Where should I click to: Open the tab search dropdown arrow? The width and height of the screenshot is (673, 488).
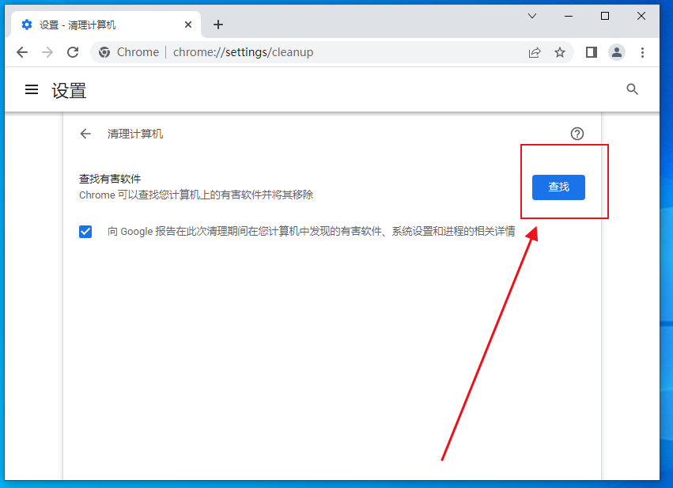[x=532, y=16]
